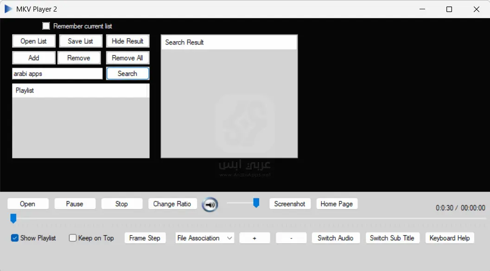Open Keyboard Help

449,238
